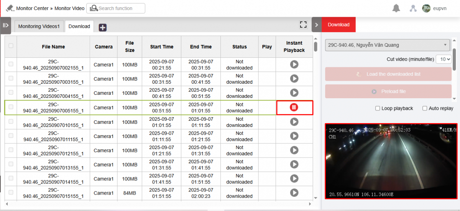This screenshot has width=460, height=211.
Task: Collapse the left sidebar panel toggle
Action: (5, 25)
